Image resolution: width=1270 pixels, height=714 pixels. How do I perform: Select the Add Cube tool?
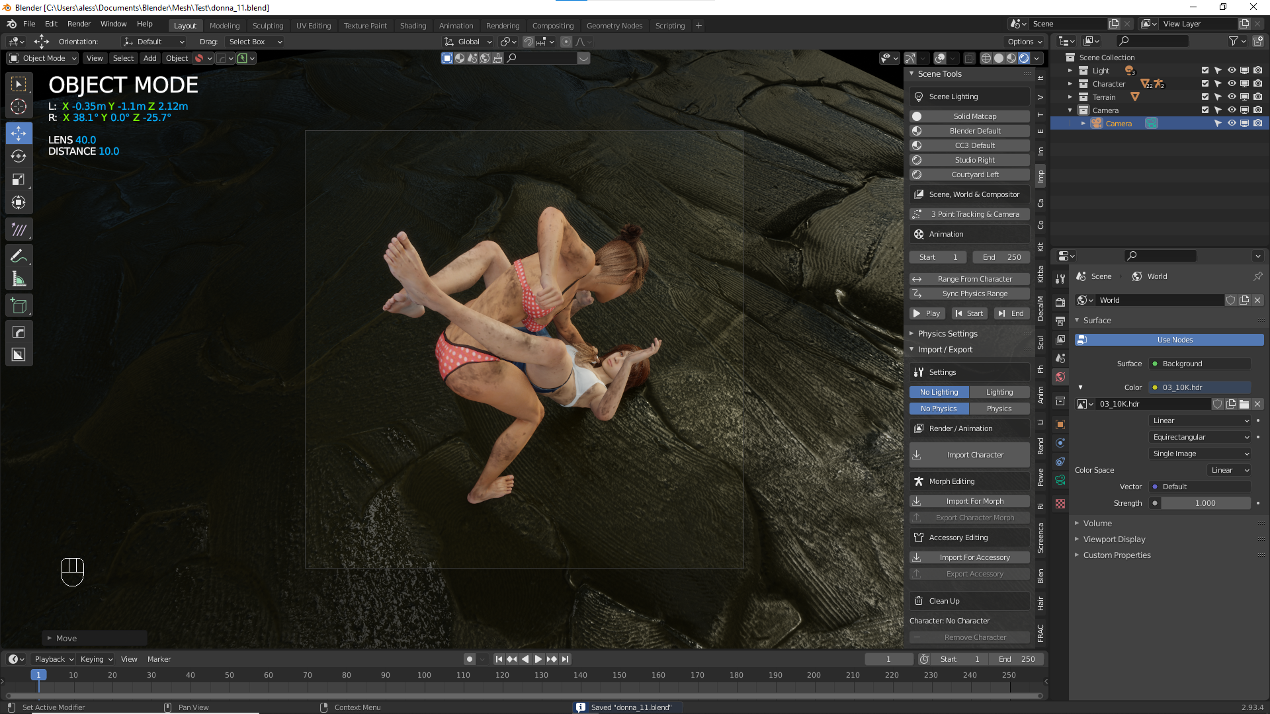click(x=19, y=305)
